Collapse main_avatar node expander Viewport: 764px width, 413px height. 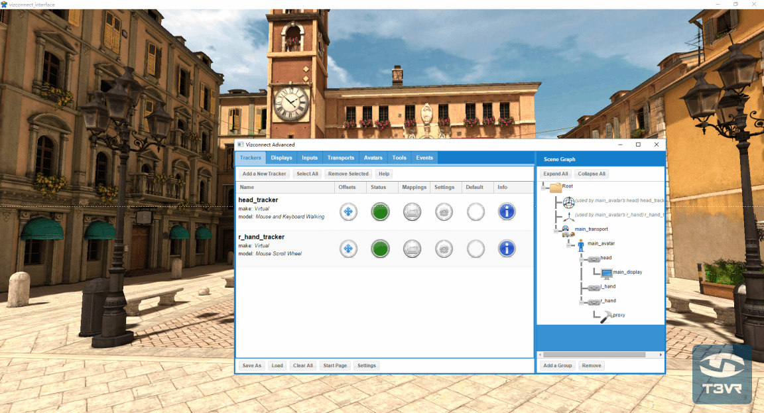click(570, 244)
